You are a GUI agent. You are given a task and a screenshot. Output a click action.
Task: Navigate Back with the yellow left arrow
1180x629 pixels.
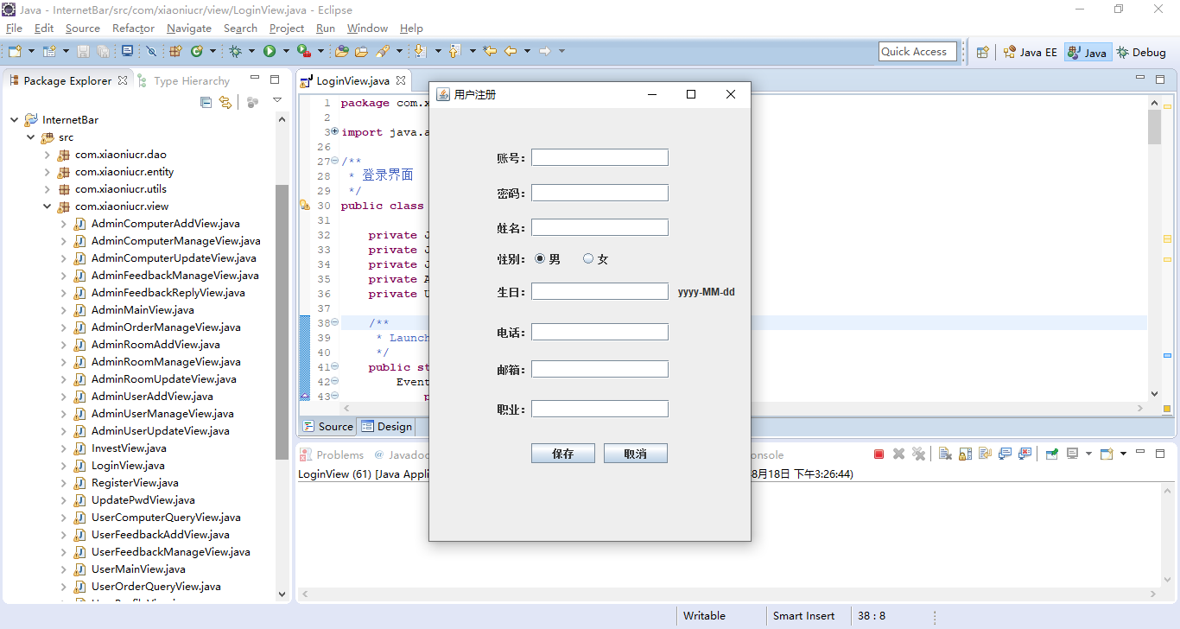(x=511, y=52)
